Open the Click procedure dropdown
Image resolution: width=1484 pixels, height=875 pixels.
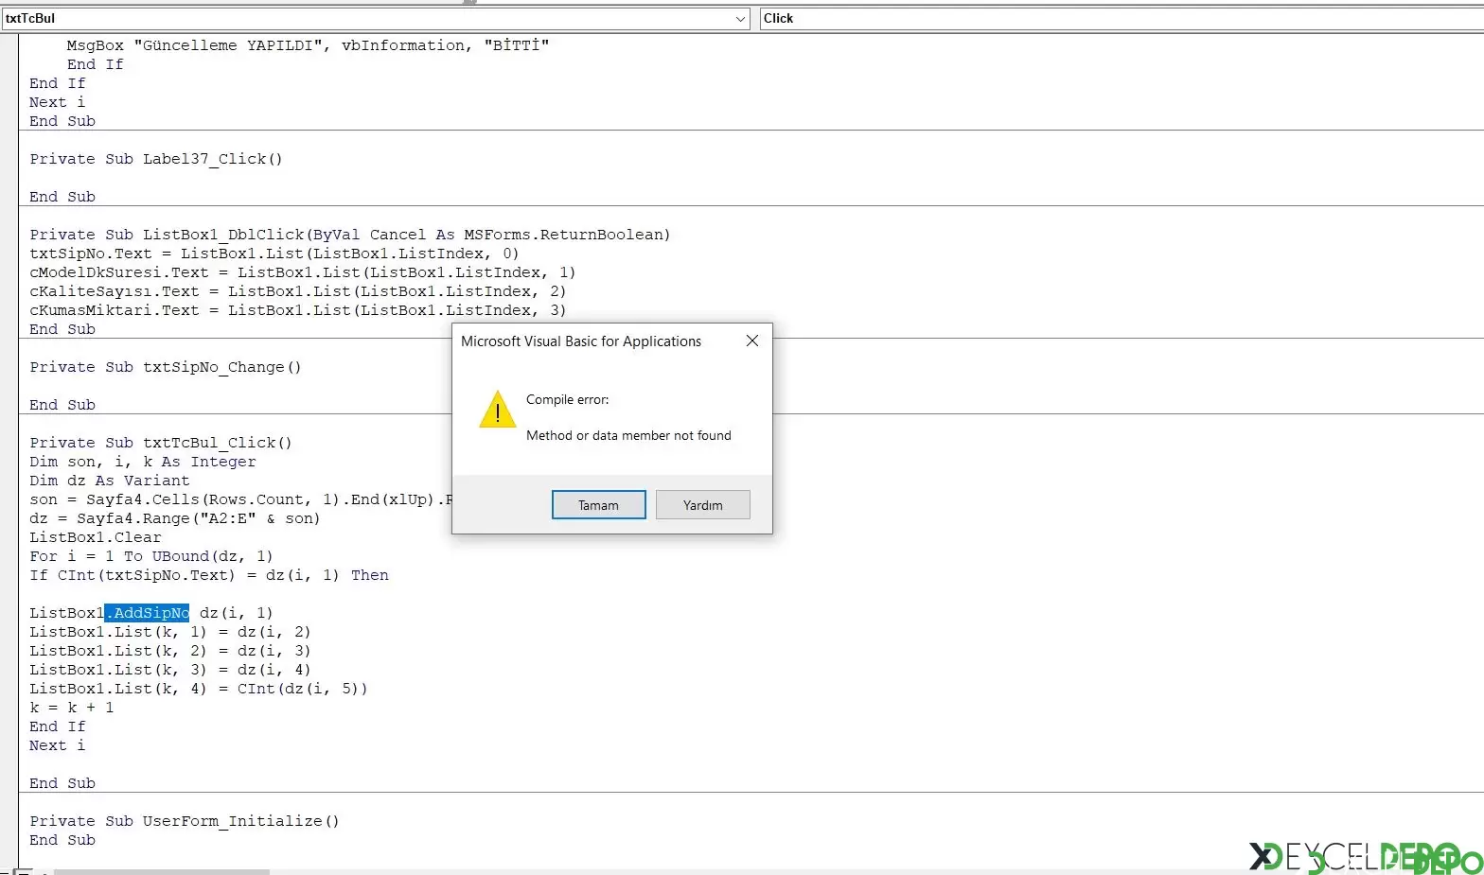pos(1122,19)
